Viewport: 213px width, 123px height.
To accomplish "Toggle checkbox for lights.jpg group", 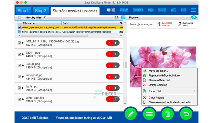I will point(19,88).
